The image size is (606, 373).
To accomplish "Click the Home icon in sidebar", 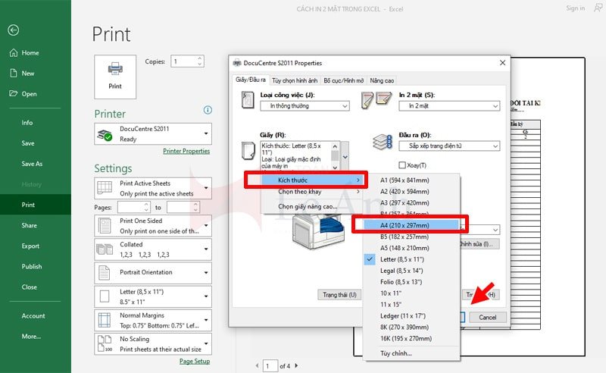I will [x=13, y=53].
